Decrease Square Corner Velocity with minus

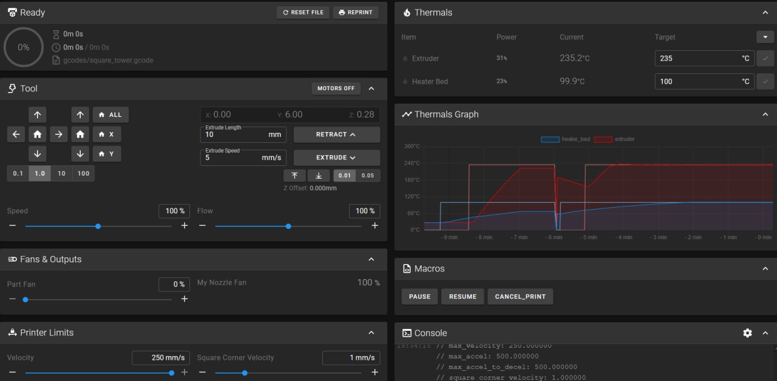click(202, 373)
